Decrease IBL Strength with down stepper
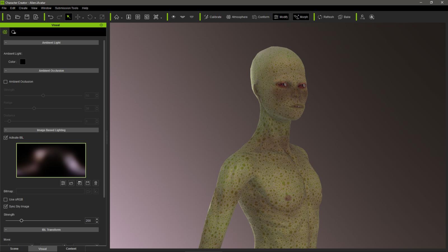This screenshot has height=252, width=448. point(97,222)
